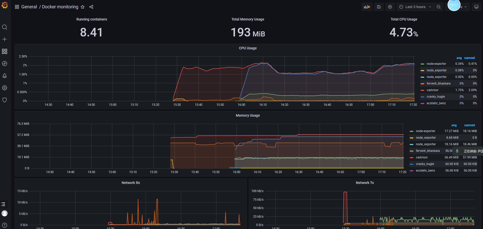
Task: Open the CPU Usage panel title menu
Action: pyautogui.click(x=248, y=48)
